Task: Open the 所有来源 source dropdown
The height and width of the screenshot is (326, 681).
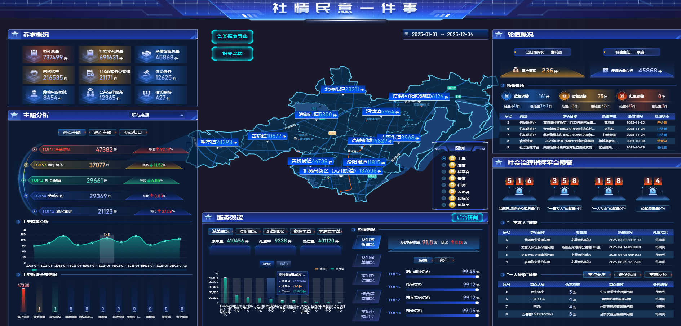Action: [x=157, y=115]
